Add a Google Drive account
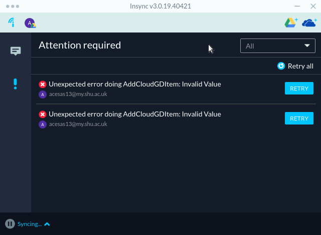Screen dimensions: 321x235 (x=291, y=22)
